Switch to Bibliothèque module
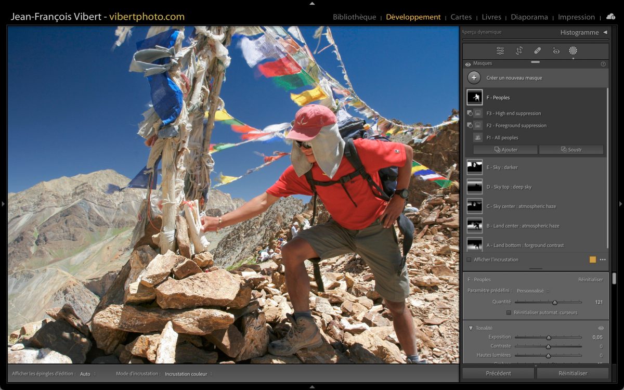The image size is (624, 390). [354, 17]
